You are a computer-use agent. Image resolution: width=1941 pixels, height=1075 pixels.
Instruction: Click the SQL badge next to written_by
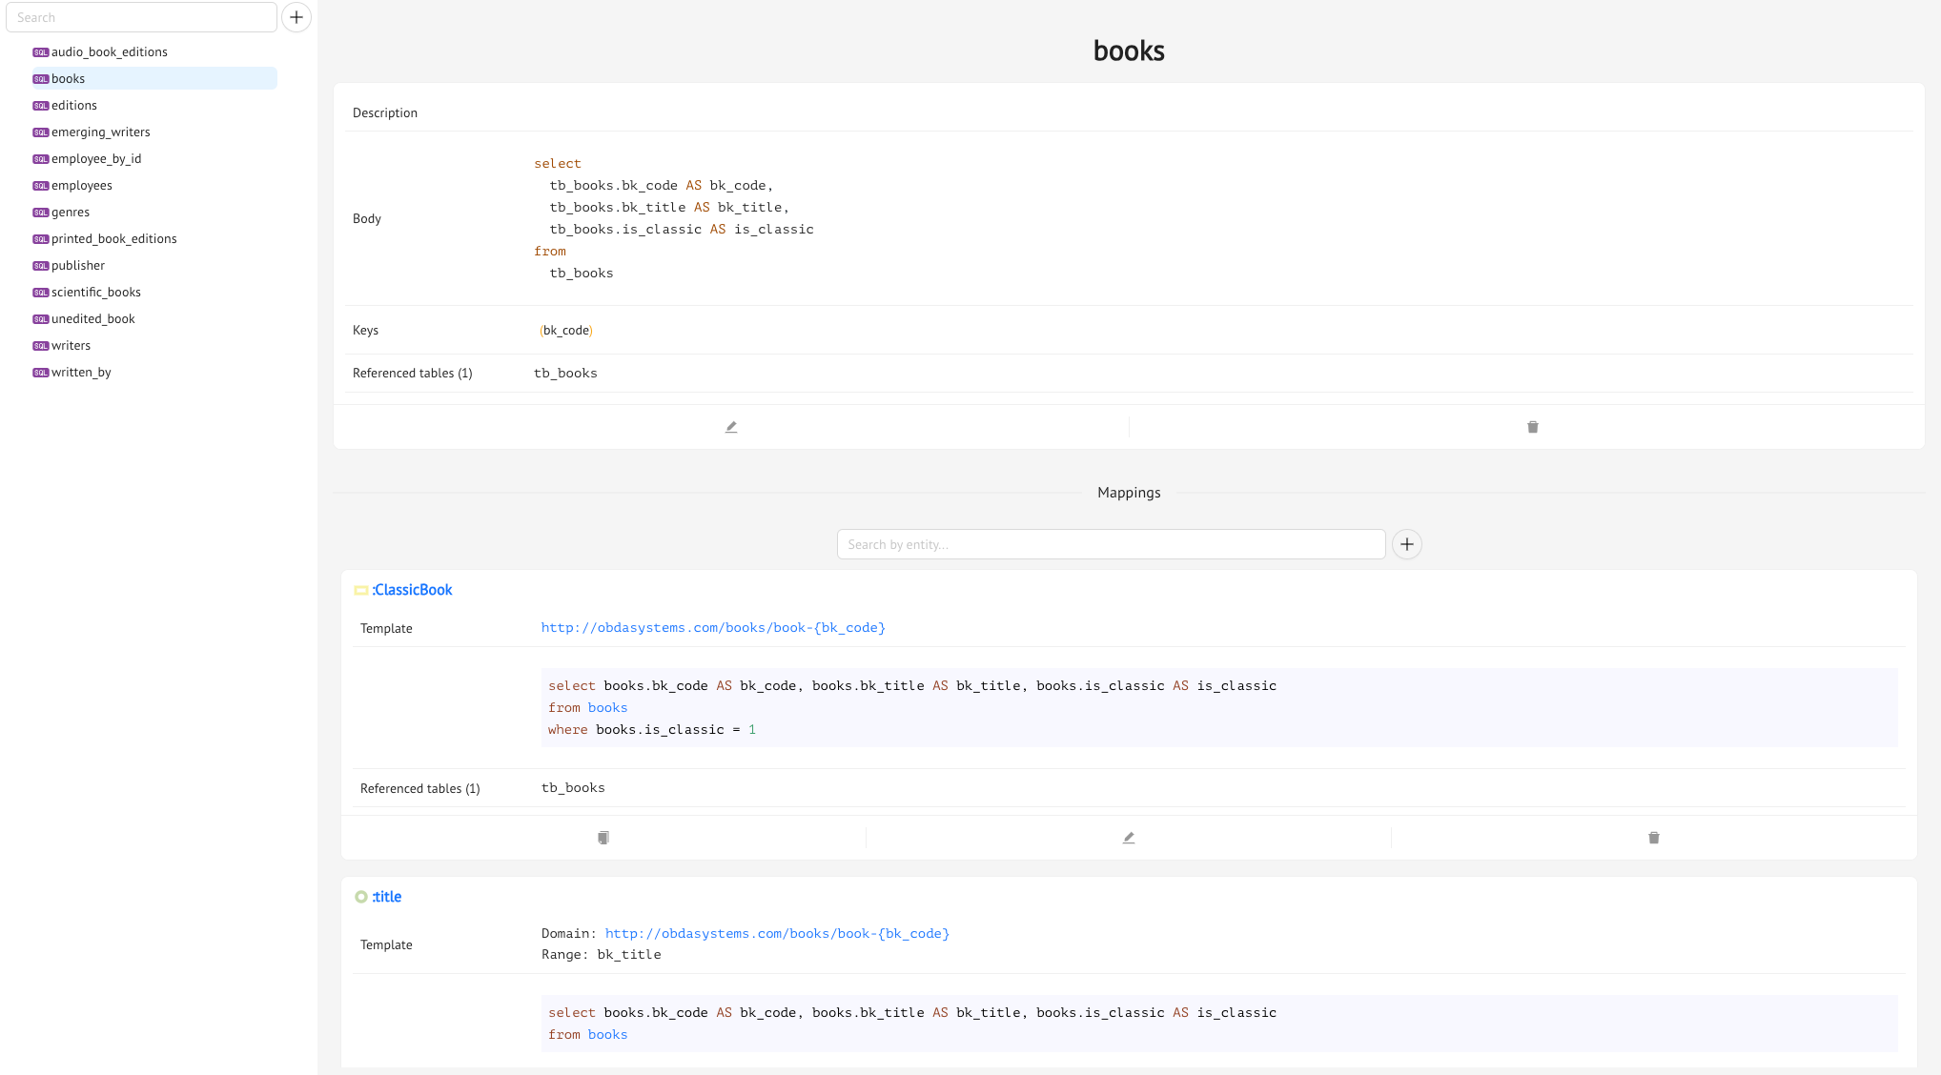tap(40, 373)
